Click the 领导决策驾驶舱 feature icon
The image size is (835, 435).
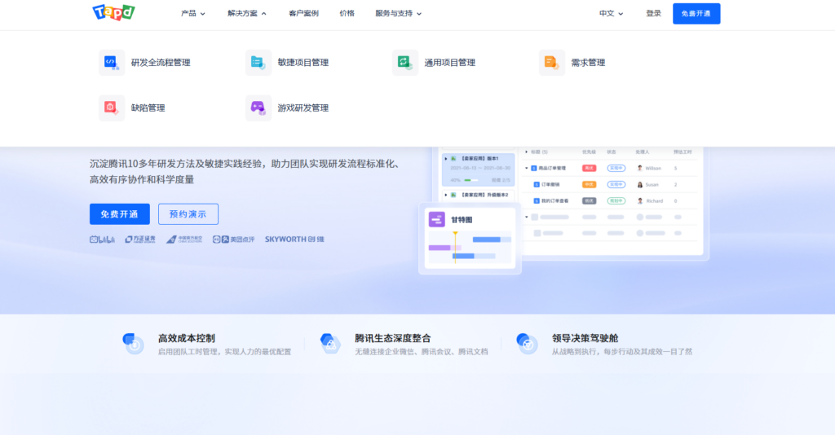527,344
